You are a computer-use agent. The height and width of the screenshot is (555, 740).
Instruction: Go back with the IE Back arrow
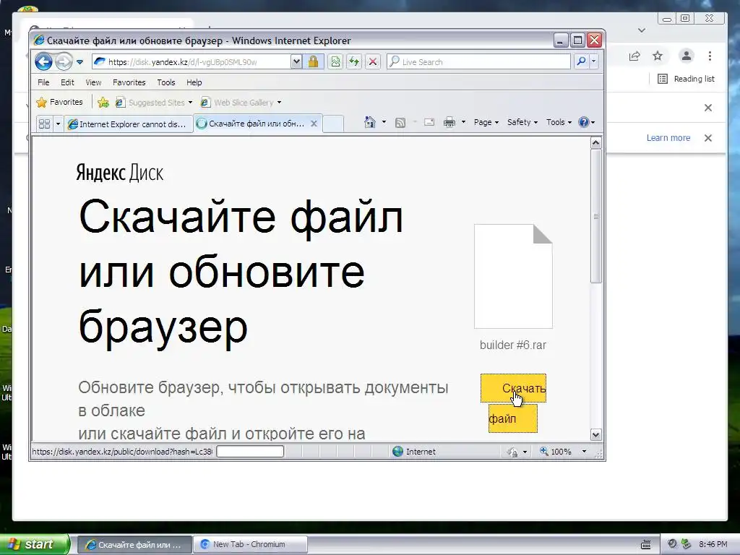43,61
